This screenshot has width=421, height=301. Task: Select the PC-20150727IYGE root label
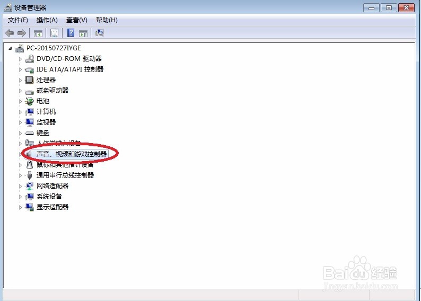pyautogui.click(x=54, y=48)
